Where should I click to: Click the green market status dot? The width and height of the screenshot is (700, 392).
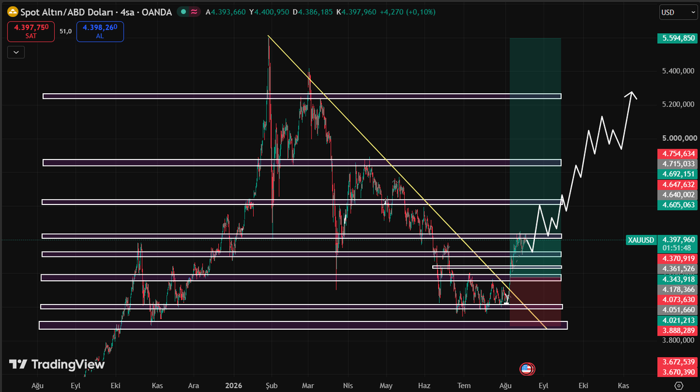(x=183, y=12)
